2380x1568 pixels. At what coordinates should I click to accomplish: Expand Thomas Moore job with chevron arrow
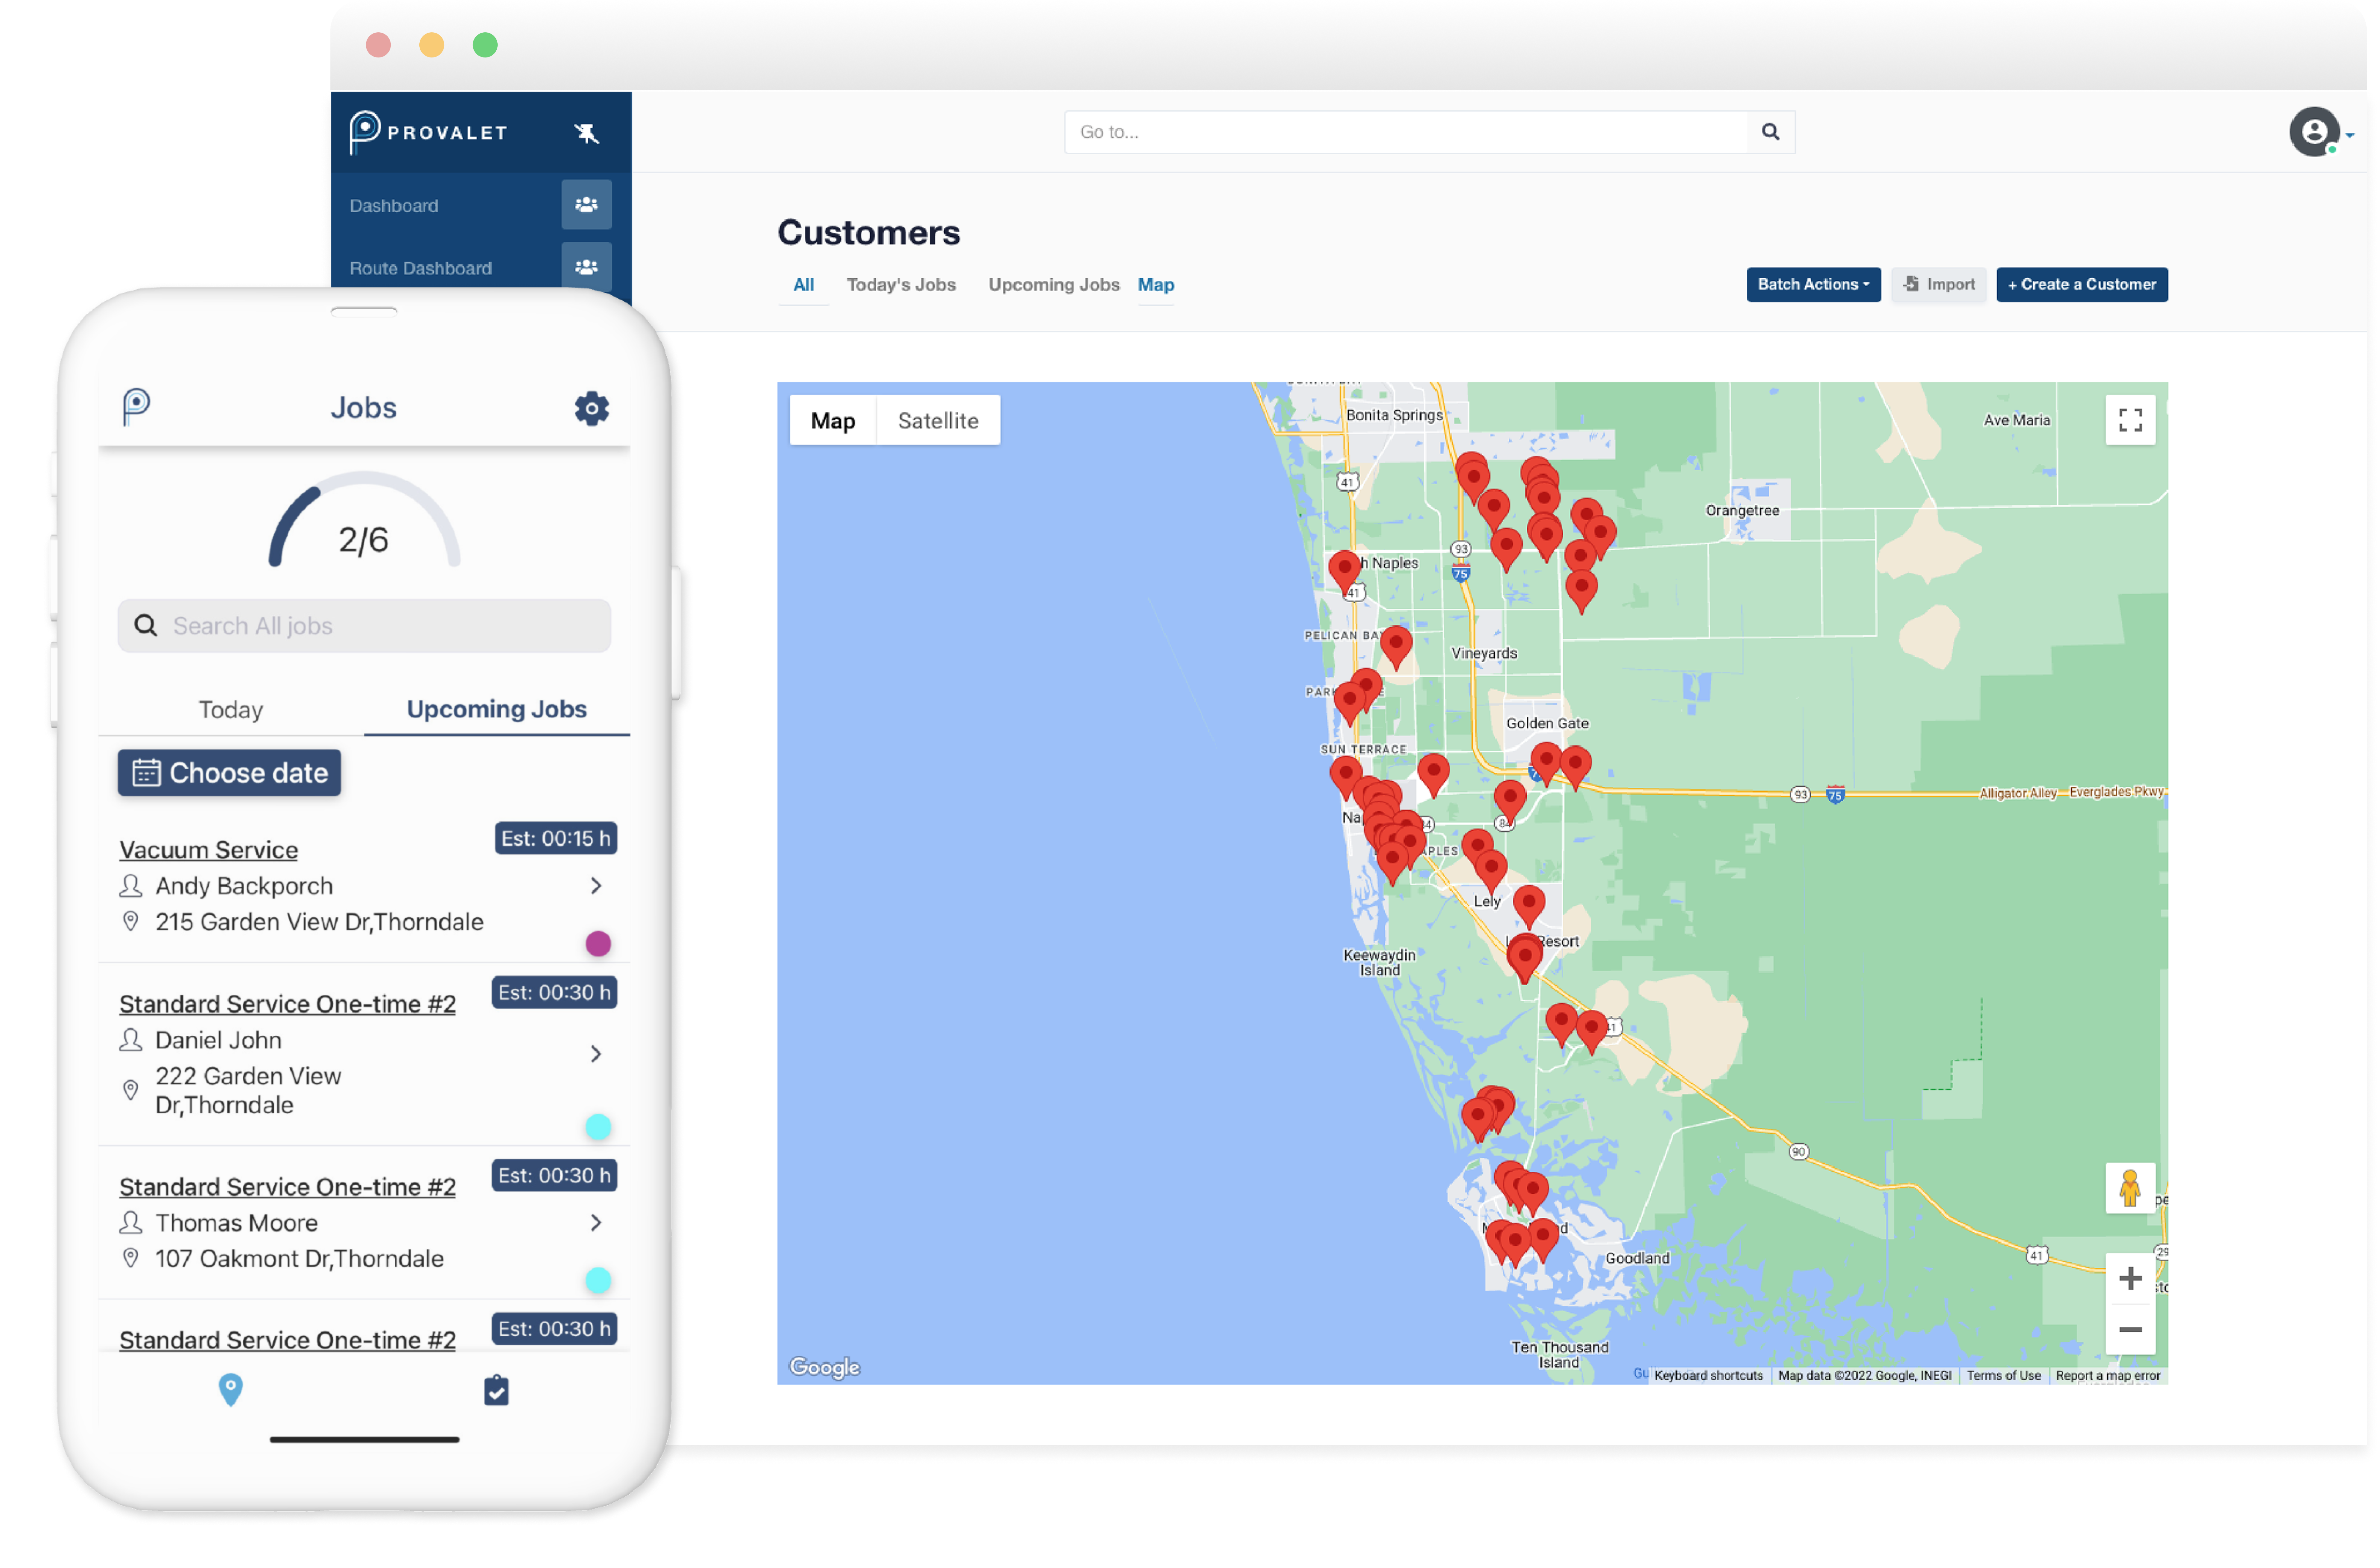(x=596, y=1222)
